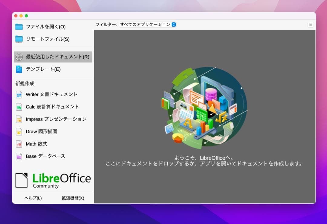Minimize the window with yellow button
Image resolution: width=327 pixels, height=224 pixels.
21,16
